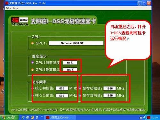Click the 太阳花三代I-DSS taskbar button
160x120 pixels.
click(60, 117)
